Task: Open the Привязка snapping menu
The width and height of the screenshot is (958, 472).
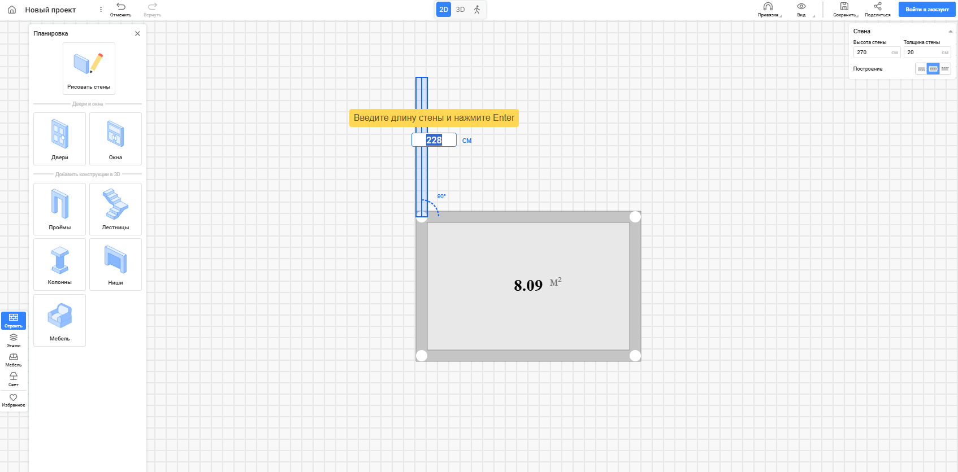Action: pos(768,10)
